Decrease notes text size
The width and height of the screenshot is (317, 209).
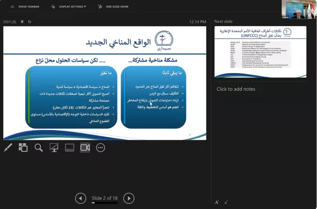click(226, 202)
